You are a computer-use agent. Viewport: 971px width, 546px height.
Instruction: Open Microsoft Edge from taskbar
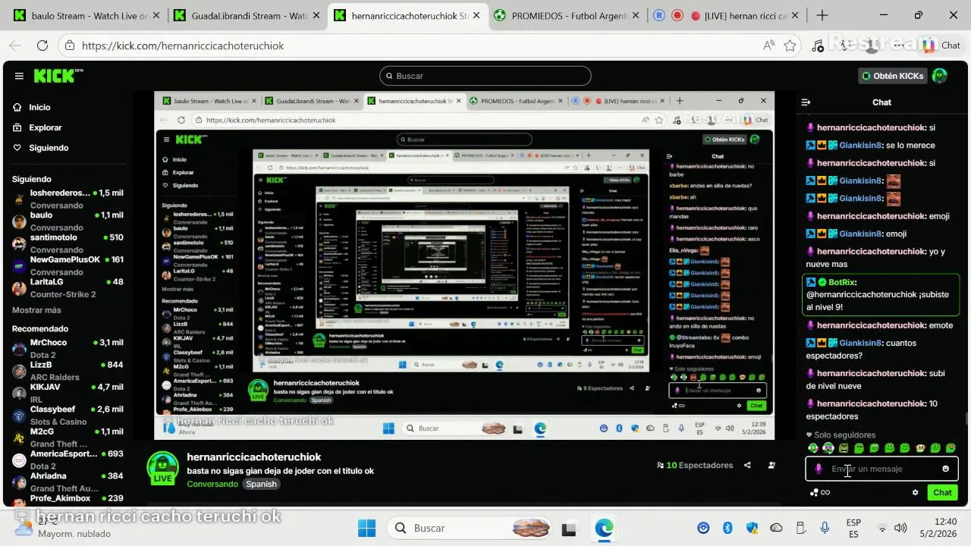click(x=604, y=528)
